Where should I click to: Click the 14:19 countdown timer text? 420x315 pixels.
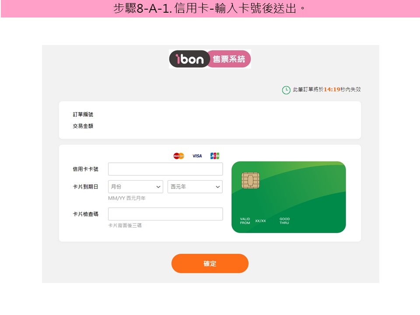(332, 89)
